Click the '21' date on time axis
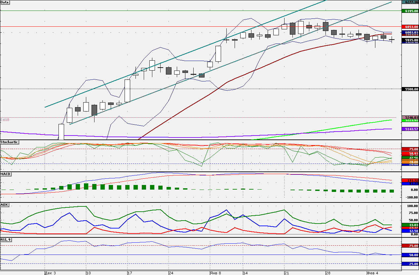Screen dimensions: 419x275 tap(286, 273)
